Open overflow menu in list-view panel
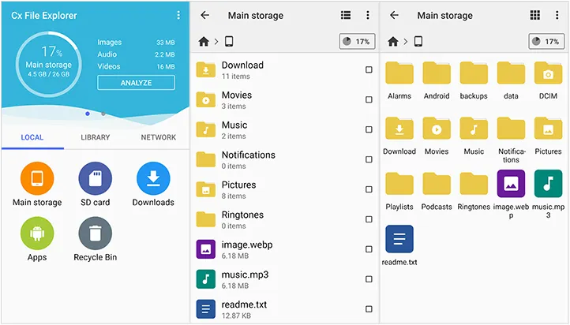This screenshot has height=325, width=570. tap(368, 15)
